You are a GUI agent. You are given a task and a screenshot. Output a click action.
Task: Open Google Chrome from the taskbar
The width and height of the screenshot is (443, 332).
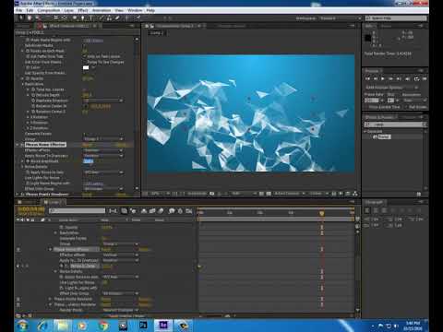103,326
